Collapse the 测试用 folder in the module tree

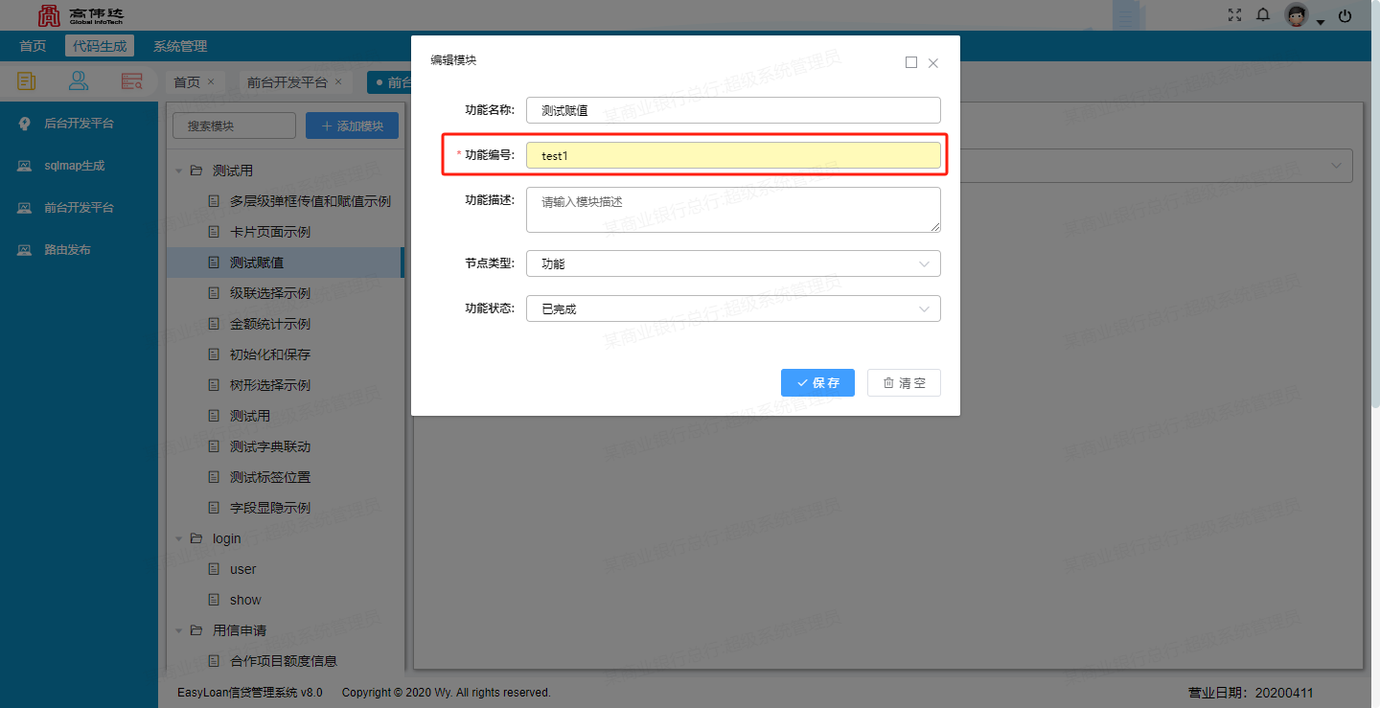[x=178, y=170]
